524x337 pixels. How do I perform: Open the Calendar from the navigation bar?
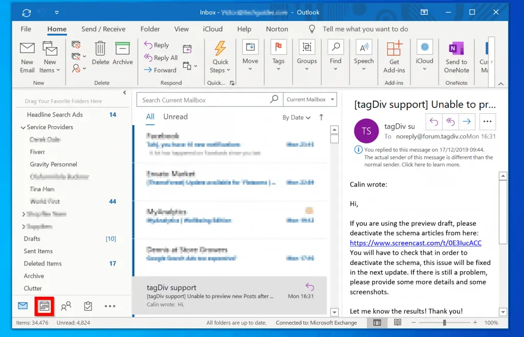click(x=44, y=306)
